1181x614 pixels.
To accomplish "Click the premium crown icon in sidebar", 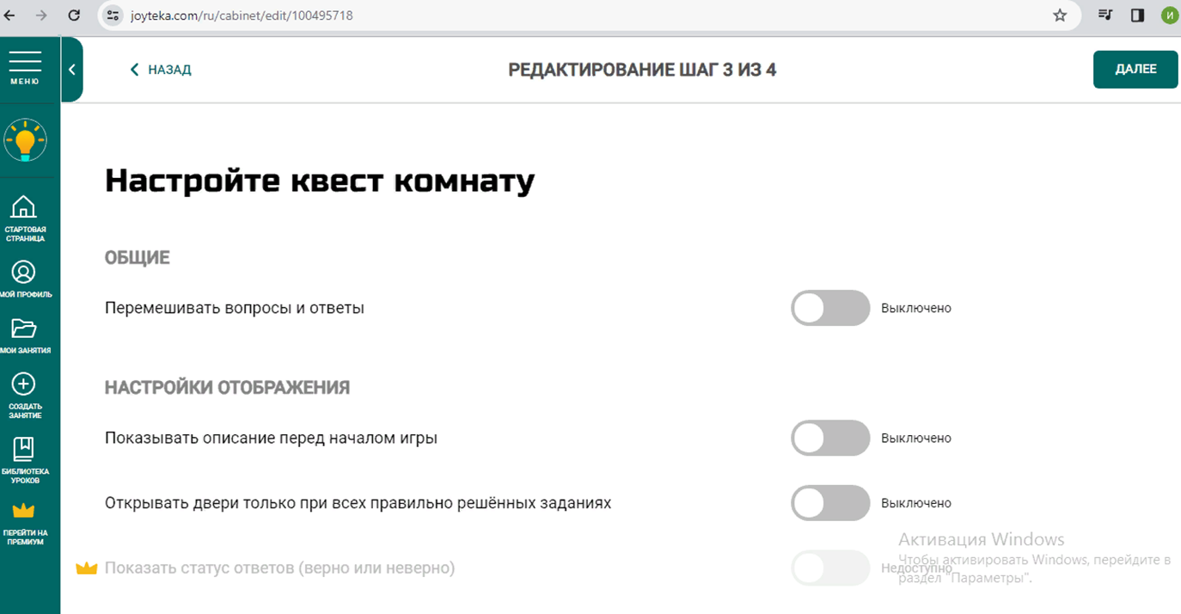I will coord(24,511).
